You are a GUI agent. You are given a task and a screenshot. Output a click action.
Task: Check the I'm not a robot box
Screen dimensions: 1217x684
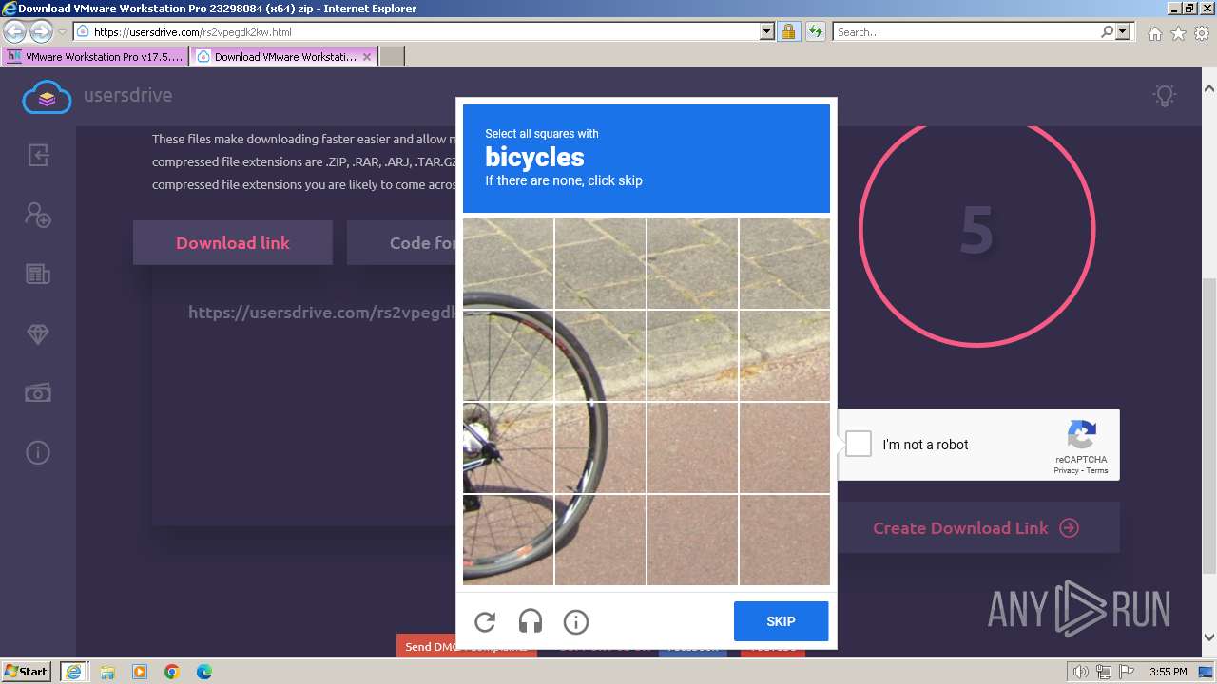(x=859, y=444)
